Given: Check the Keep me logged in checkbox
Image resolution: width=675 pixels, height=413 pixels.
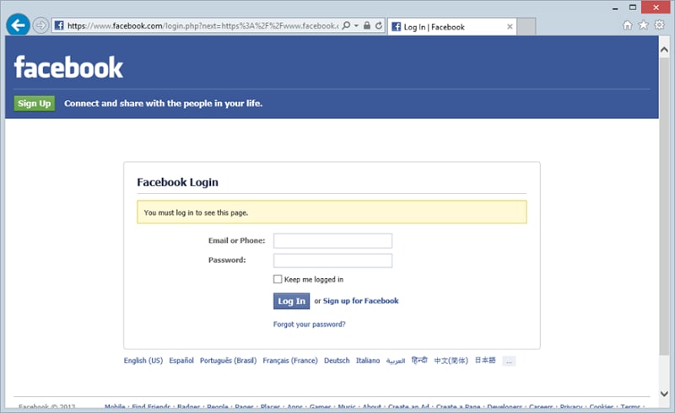Looking at the screenshot, I should point(278,279).
